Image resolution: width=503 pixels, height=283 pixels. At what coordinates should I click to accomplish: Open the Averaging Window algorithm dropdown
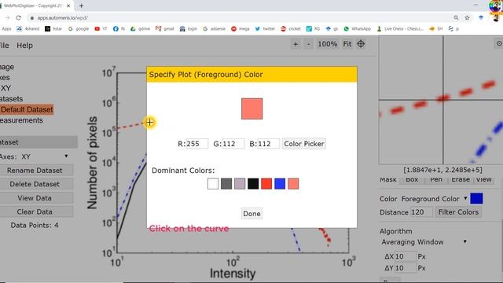[424, 242]
